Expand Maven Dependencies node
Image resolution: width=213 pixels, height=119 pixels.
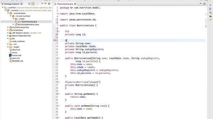point(8,36)
